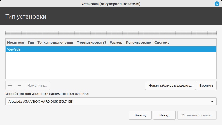Click the Использовано column header
The height and width of the screenshot is (125, 222).
coord(138,43)
